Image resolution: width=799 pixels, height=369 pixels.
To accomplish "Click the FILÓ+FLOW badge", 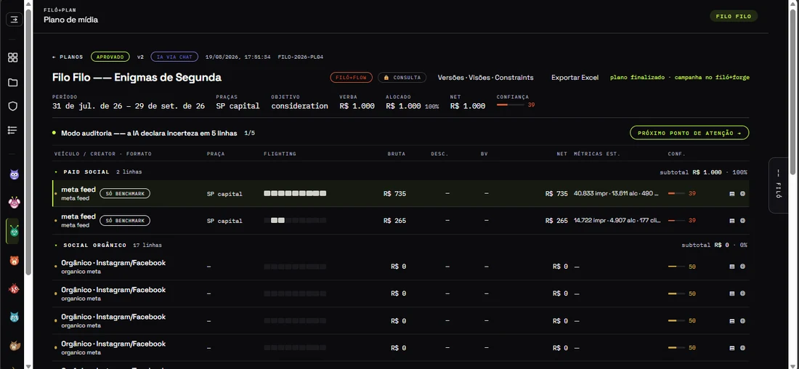I will [x=351, y=78].
